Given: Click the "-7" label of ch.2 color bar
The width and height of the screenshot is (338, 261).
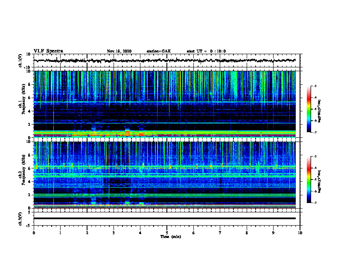Looking at the screenshot, I should [x=315, y=203].
